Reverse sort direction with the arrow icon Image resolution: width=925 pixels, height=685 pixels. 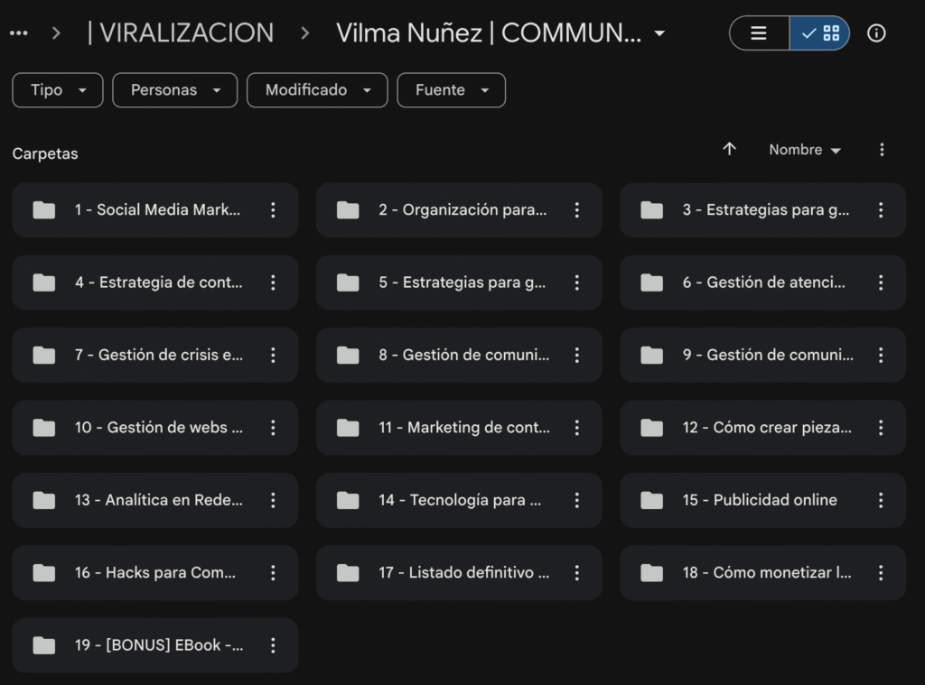tap(730, 150)
